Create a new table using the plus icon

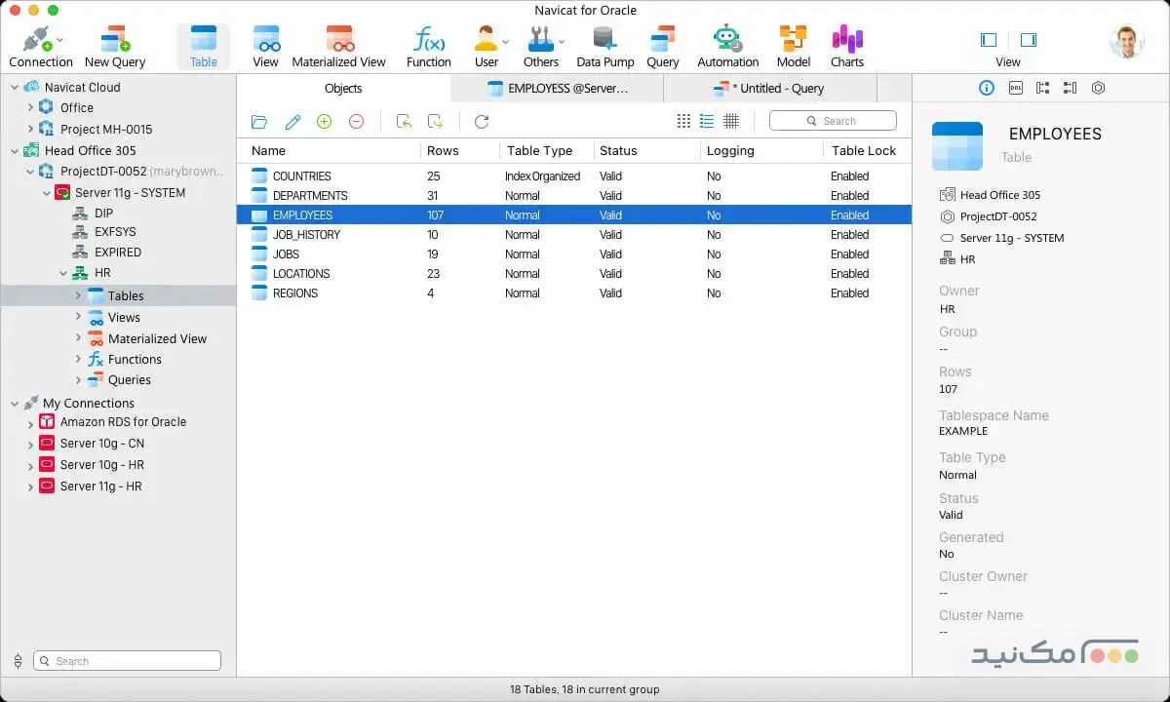pyautogui.click(x=324, y=121)
